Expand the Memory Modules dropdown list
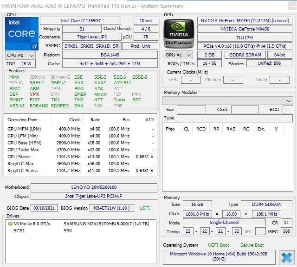297x267 pixels. [x=227, y=101]
